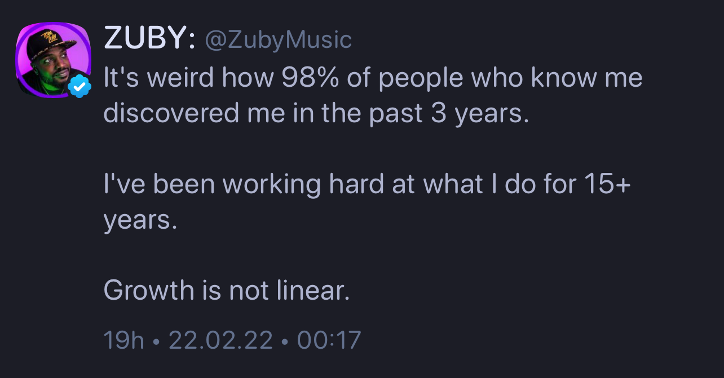Click the blue verified badge on avatar
This screenshot has width=724, height=378.
[x=80, y=86]
